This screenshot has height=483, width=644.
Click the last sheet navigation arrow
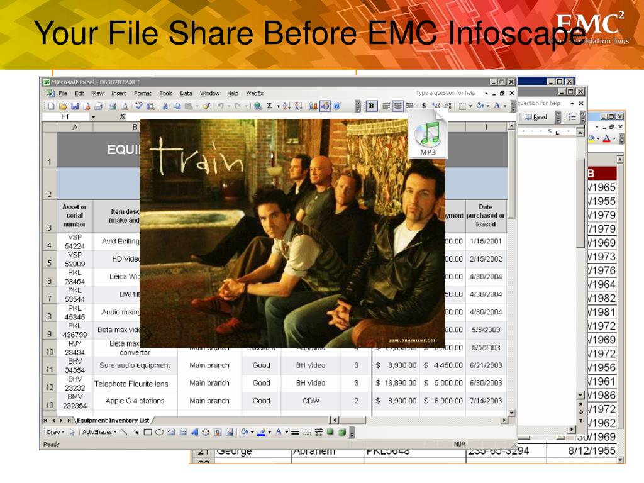(69, 421)
